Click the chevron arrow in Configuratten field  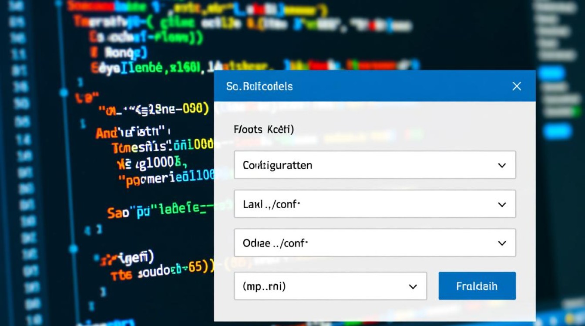(x=501, y=166)
